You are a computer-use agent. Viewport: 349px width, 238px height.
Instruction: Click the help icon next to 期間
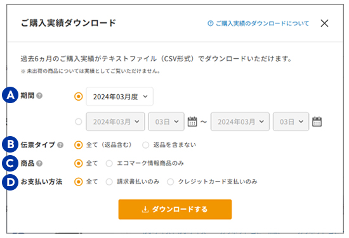(x=39, y=96)
